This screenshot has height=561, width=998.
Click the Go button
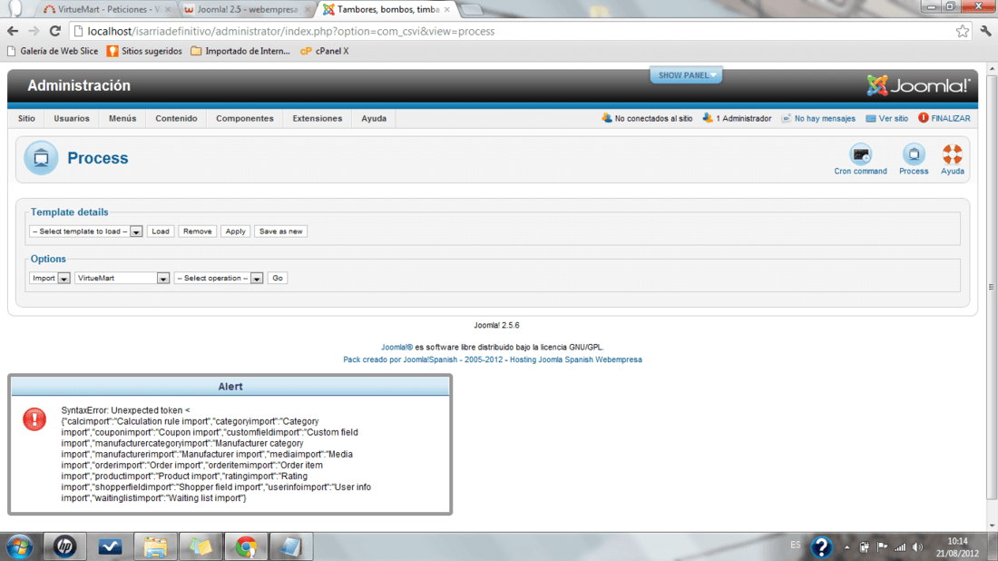278,279
